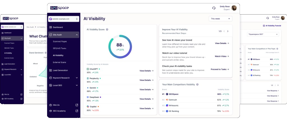The width and height of the screenshot is (287, 121).
Task: Select AI Visibility in front window sidebar
Action: 58,55
